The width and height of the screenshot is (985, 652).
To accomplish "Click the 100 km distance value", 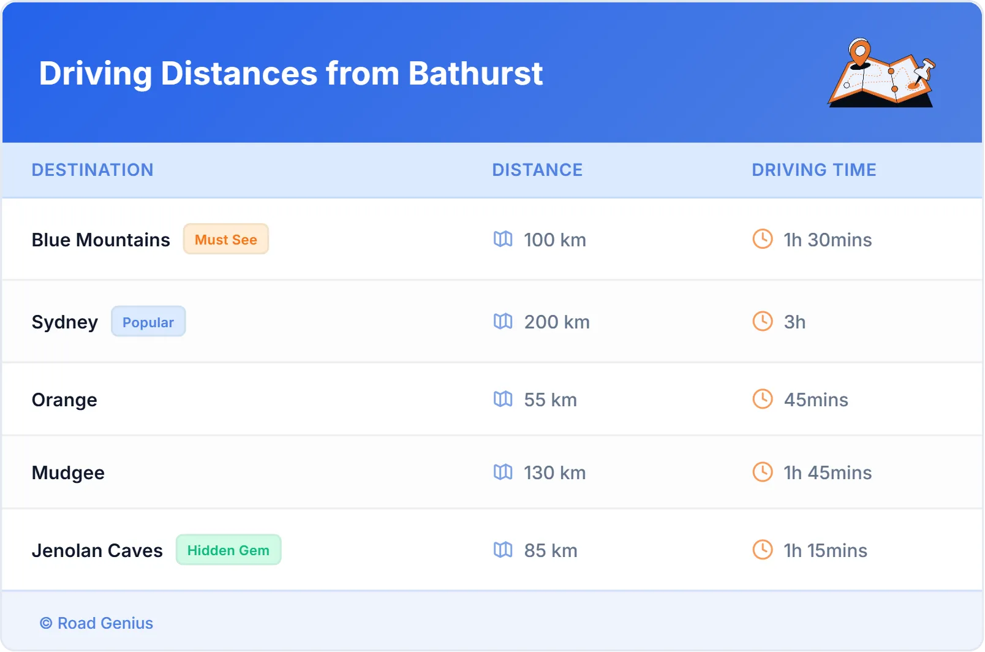I will [555, 240].
